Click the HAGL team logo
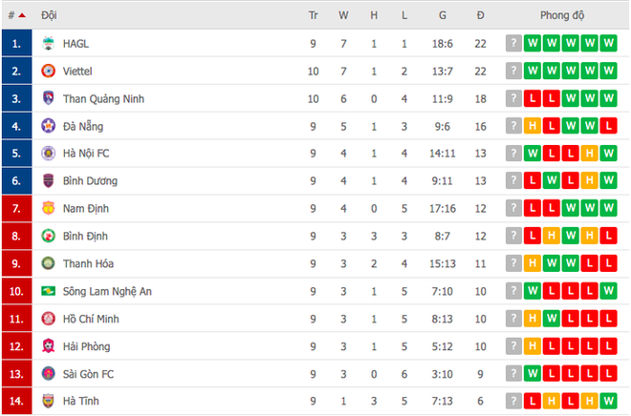Viewport: 631px width, 416px height. [49, 43]
